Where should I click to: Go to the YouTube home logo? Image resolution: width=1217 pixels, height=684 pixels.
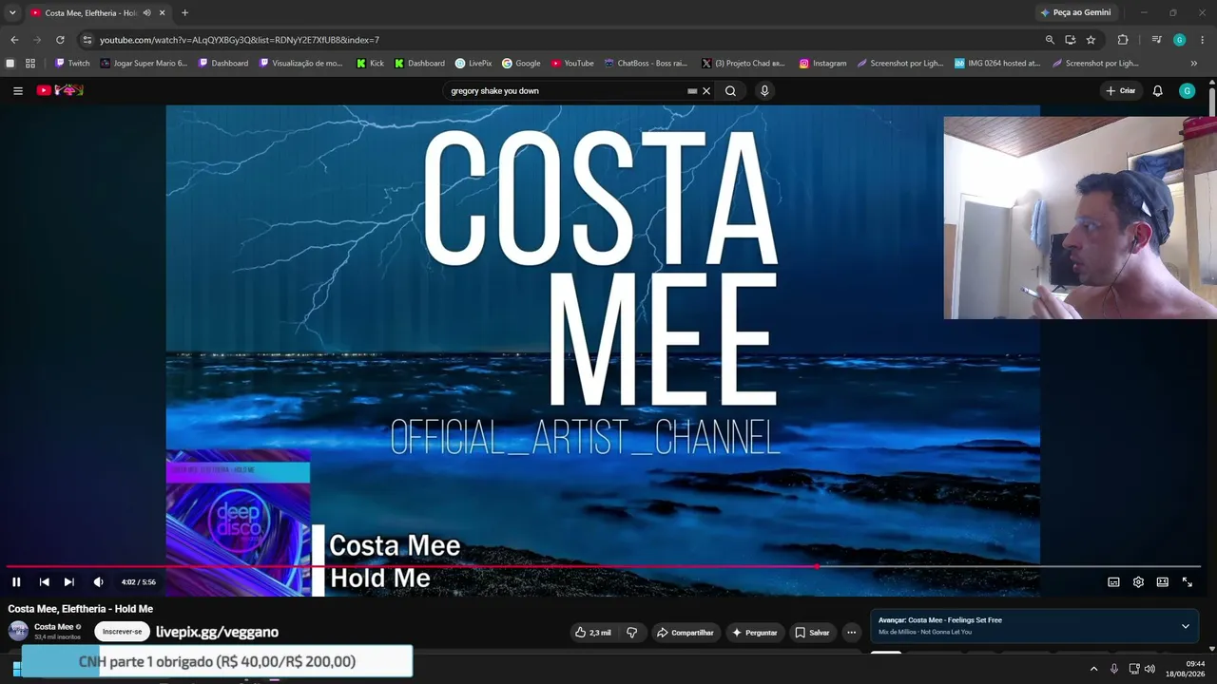click(60, 90)
